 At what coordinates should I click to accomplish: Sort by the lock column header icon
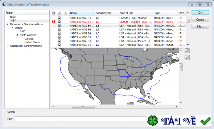point(59,13)
